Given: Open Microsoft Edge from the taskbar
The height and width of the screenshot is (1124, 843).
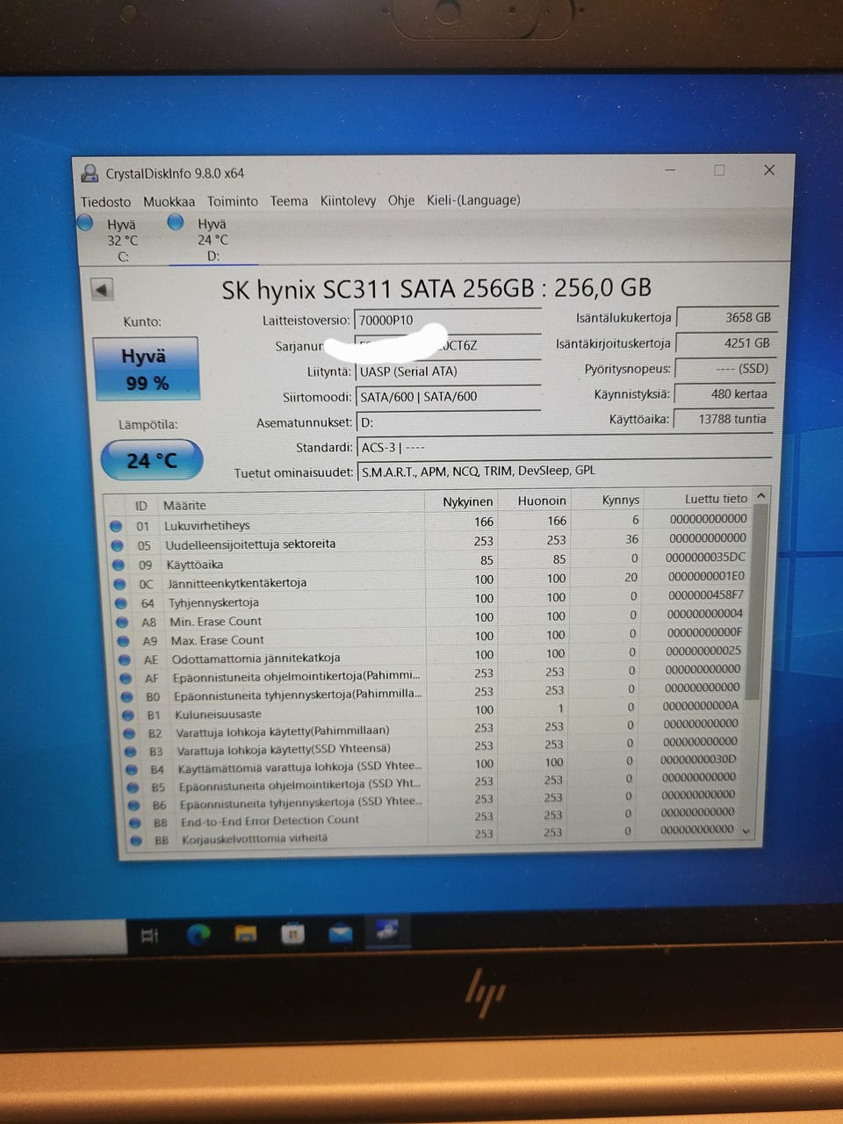Looking at the screenshot, I should click(x=199, y=934).
